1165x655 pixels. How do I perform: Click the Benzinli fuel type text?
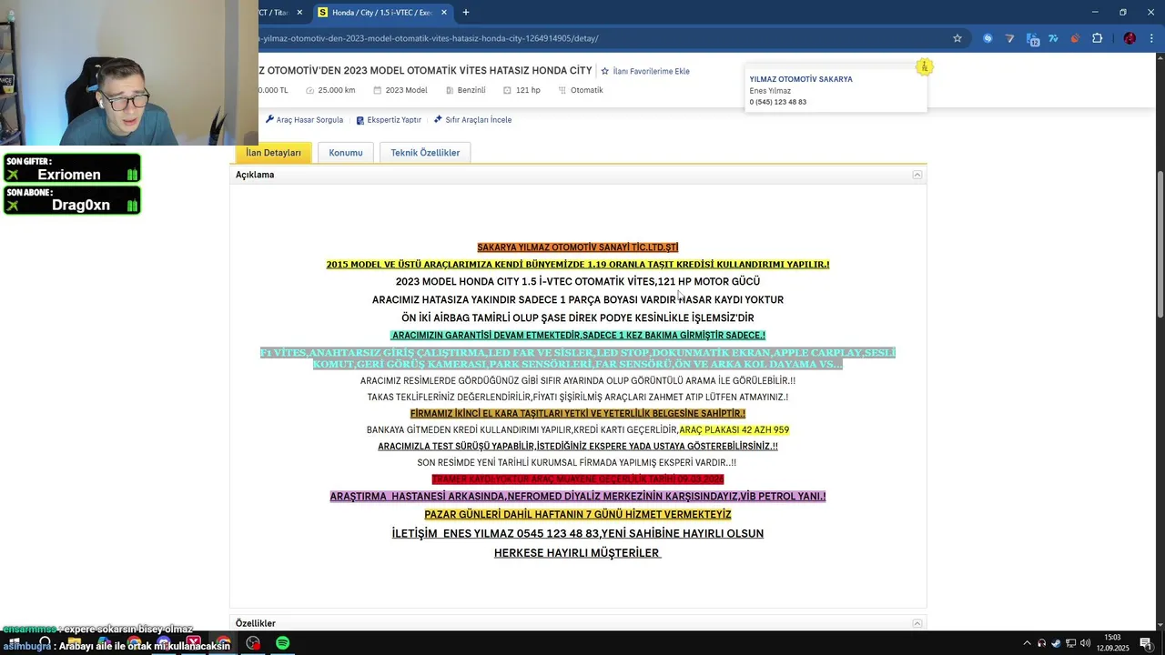tap(471, 90)
